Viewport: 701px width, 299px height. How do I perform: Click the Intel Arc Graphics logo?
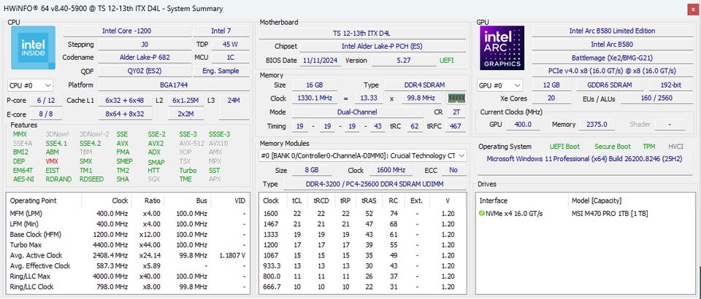tap(502, 47)
